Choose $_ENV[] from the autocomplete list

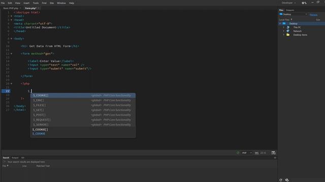(83, 100)
